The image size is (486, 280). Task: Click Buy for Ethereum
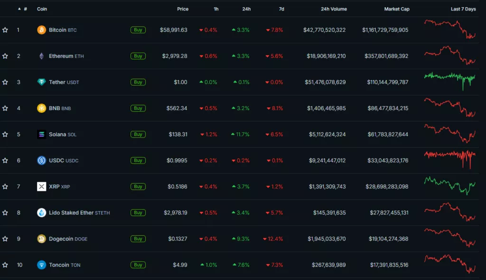[138, 56]
